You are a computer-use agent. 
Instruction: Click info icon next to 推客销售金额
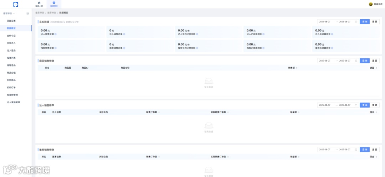coord(56,48)
